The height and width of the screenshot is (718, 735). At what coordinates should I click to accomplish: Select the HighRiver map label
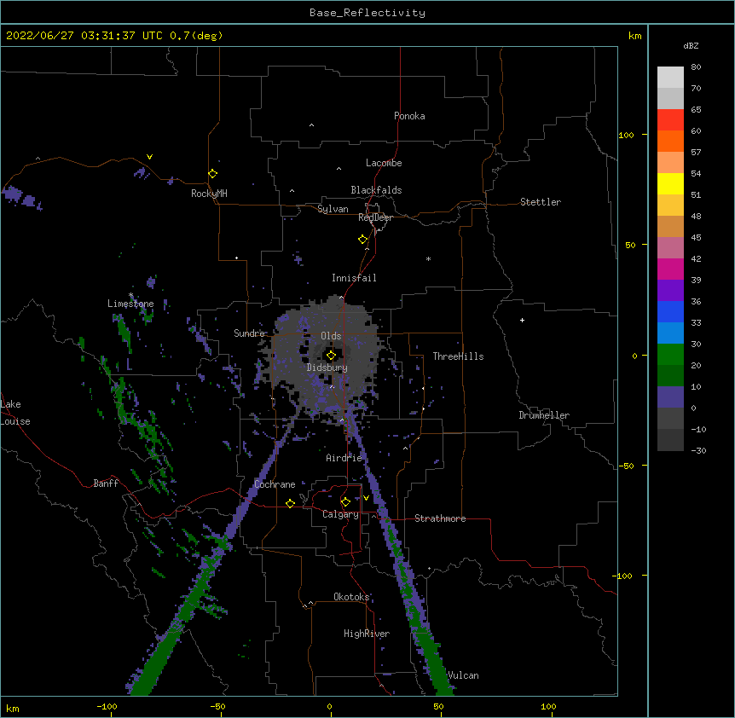point(367,634)
